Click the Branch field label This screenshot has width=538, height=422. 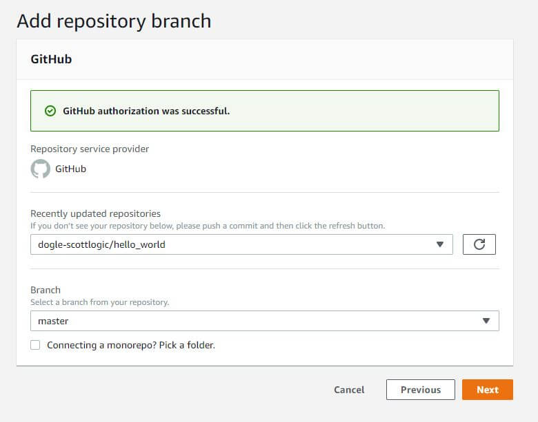[x=46, y=291]
